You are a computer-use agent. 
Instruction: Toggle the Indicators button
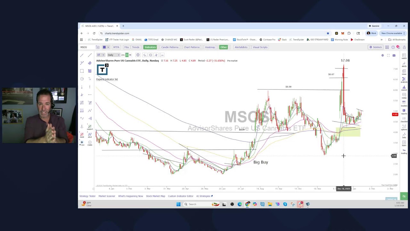click(150, 47)
